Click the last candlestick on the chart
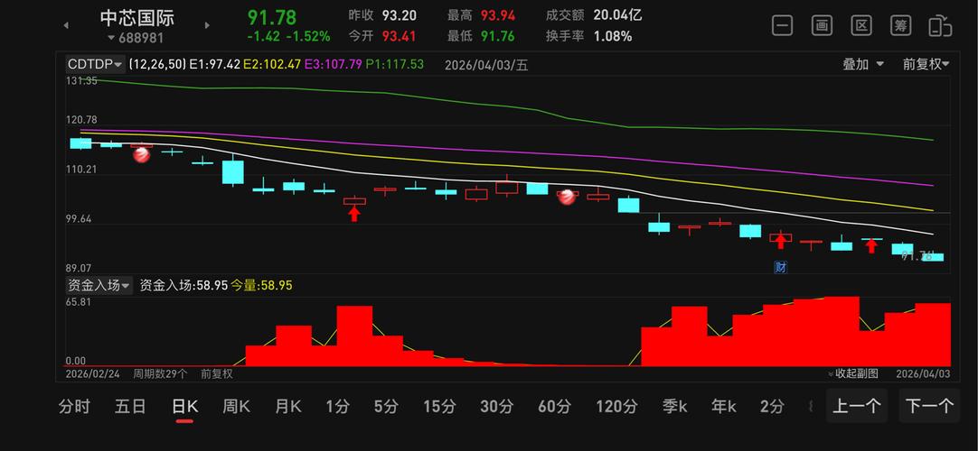This screenshot has height=451, width=978. (x=933, y=257)
